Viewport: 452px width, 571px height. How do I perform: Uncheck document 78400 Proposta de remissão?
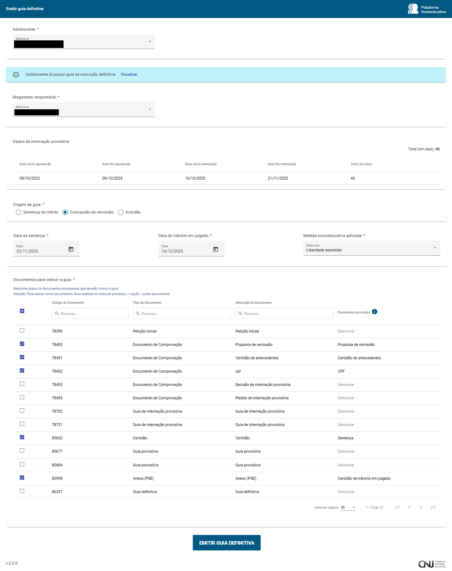click(22, 344)
